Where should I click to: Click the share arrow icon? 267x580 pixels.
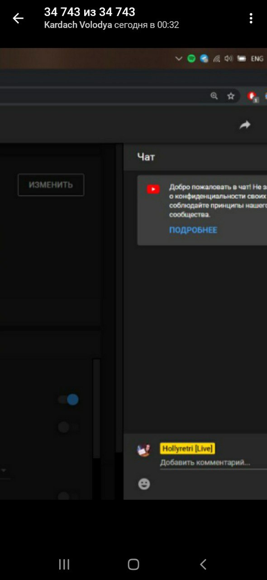tap(245, 125)
